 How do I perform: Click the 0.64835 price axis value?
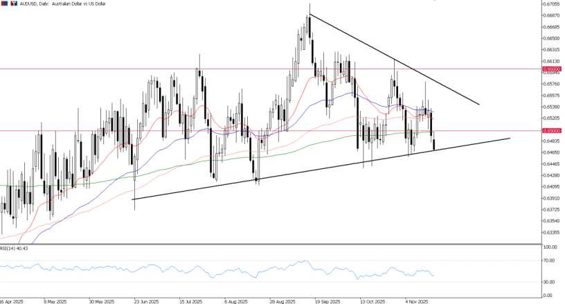[x=552, y=141]
